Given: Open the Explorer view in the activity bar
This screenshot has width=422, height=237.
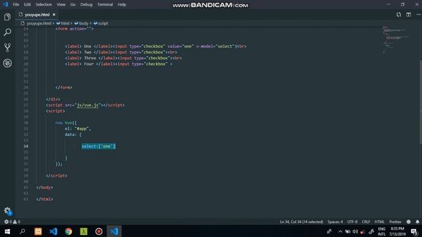Looking at the screenshot, I should 7,17.
